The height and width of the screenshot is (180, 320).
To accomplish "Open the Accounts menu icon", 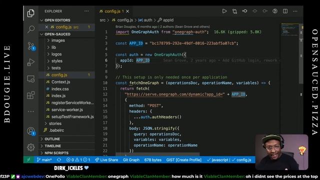I will (31, 131).
